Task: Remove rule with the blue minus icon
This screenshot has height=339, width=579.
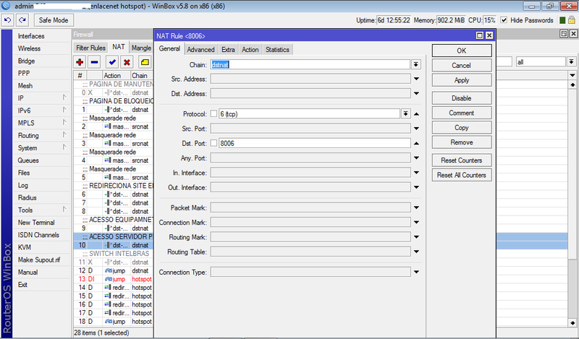Action: click(x=95, y=62)
